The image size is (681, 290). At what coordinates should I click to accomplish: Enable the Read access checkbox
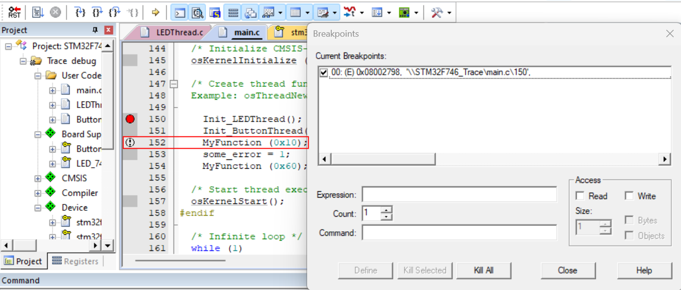[x=580, y=196]
